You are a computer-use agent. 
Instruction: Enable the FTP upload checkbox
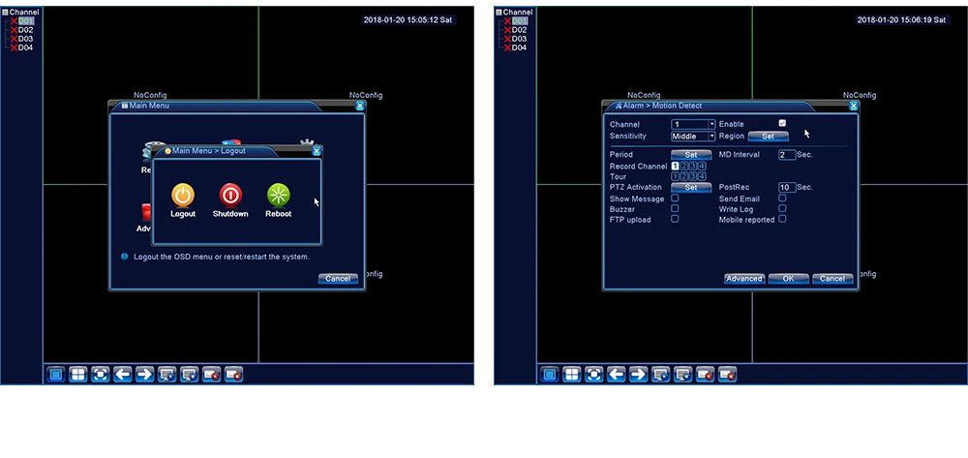[675, 219]
